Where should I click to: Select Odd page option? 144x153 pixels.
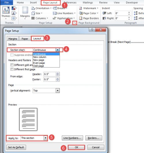(x=46, y=66)
